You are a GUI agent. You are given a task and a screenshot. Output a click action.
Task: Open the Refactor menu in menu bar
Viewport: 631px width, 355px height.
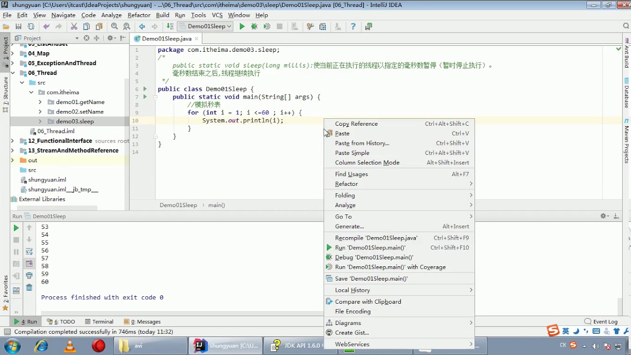(139, 15)
